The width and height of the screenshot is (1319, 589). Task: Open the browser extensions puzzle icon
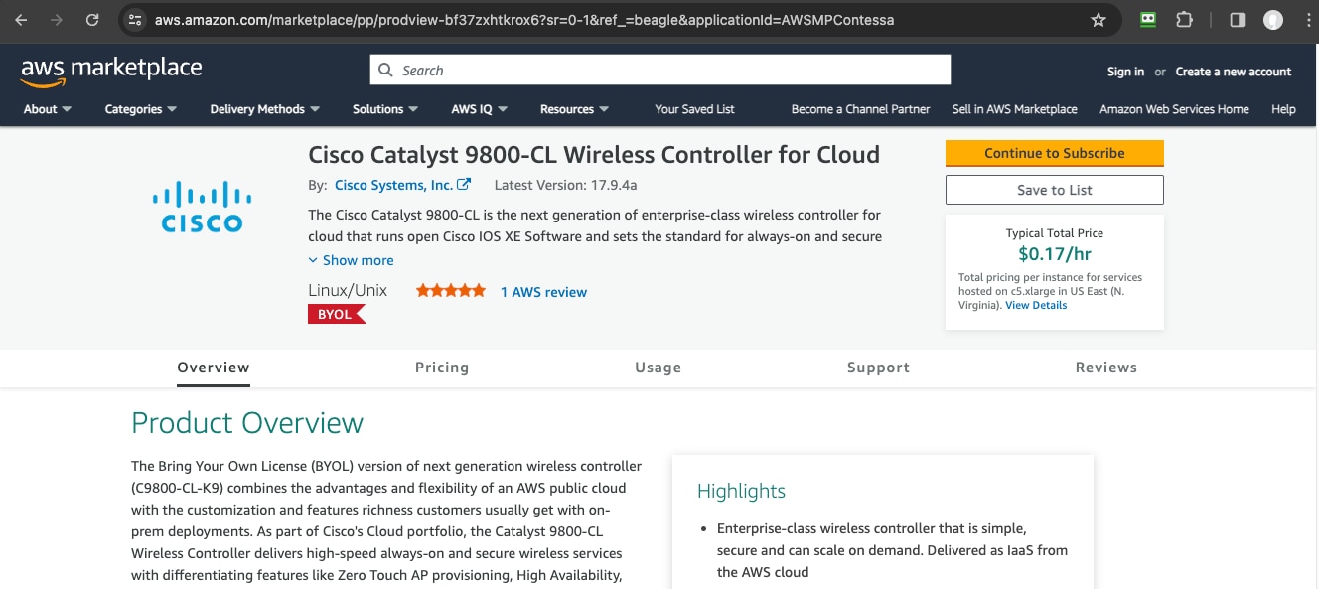tap(1184, 20)
